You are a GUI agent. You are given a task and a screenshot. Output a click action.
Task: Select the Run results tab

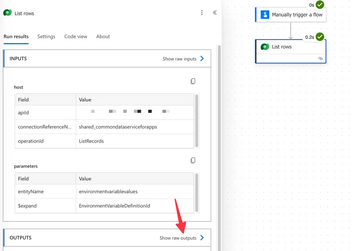coord(16,36)
